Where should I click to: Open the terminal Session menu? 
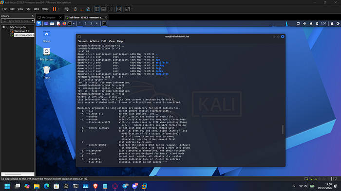click(83, 41)
